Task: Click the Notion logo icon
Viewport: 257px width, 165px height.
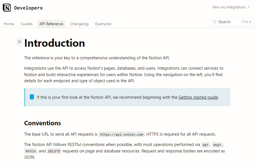Action: [7, 8]
